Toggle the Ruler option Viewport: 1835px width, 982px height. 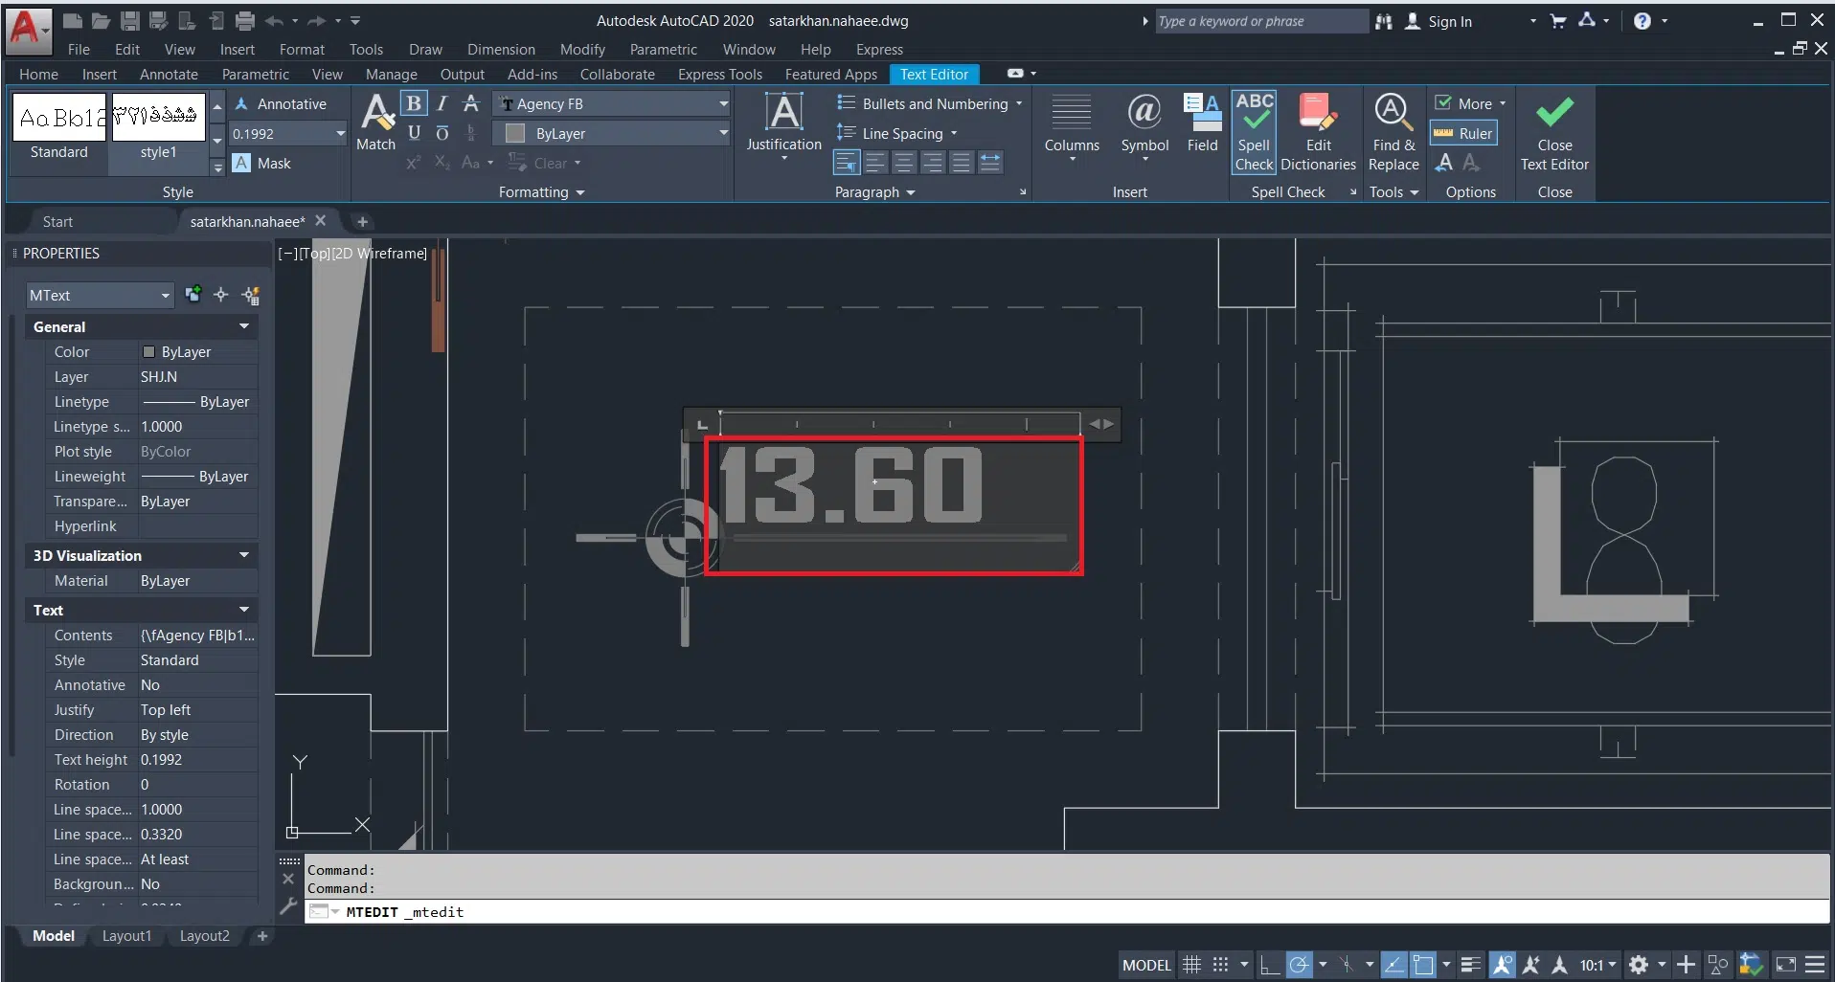point(1463,134)
